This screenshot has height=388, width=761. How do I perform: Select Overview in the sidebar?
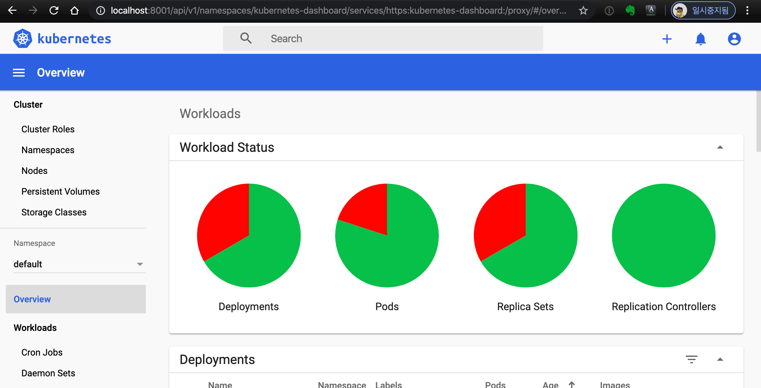(x=32, y=299)
